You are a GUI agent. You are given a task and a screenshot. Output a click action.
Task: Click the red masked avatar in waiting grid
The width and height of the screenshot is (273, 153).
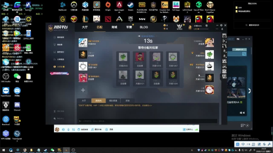click(x=140, y=57)
